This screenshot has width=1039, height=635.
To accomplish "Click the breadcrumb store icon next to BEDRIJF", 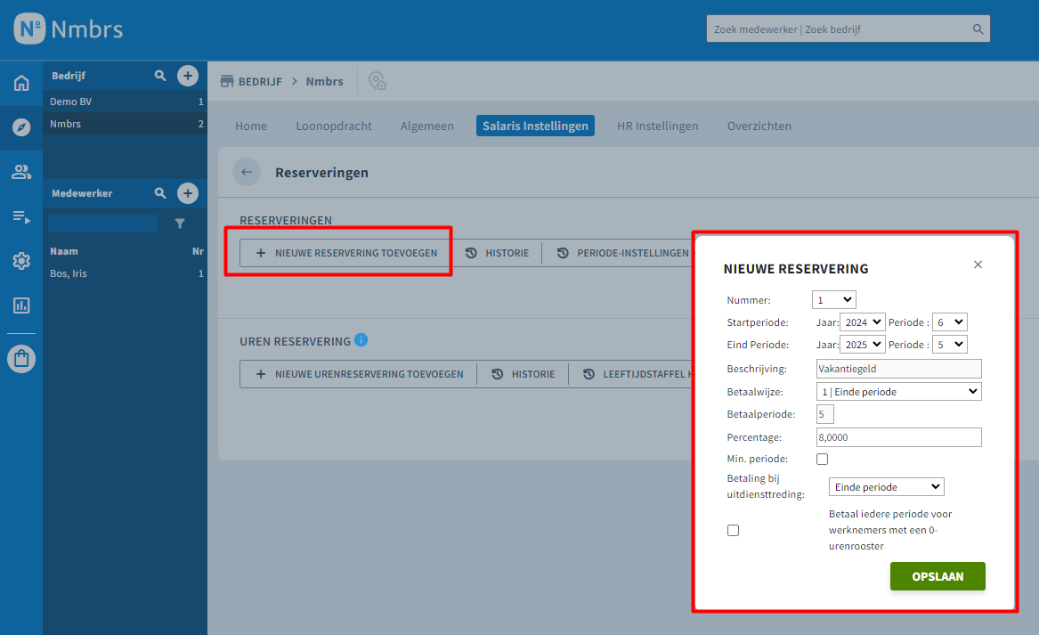I will click(227, 81).
